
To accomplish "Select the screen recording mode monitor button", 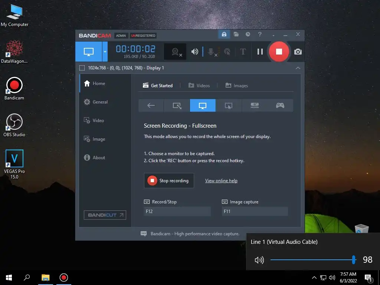I will click(88, 52).
